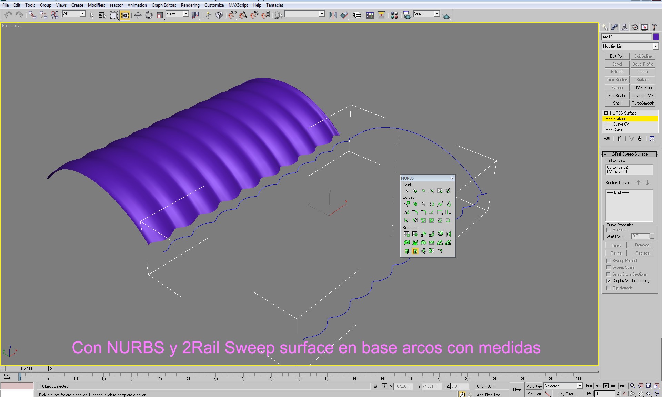Viewport: 662px width, 397px height.
Task: Enable the Flip Normals checkbox
Action: point(609,288)
